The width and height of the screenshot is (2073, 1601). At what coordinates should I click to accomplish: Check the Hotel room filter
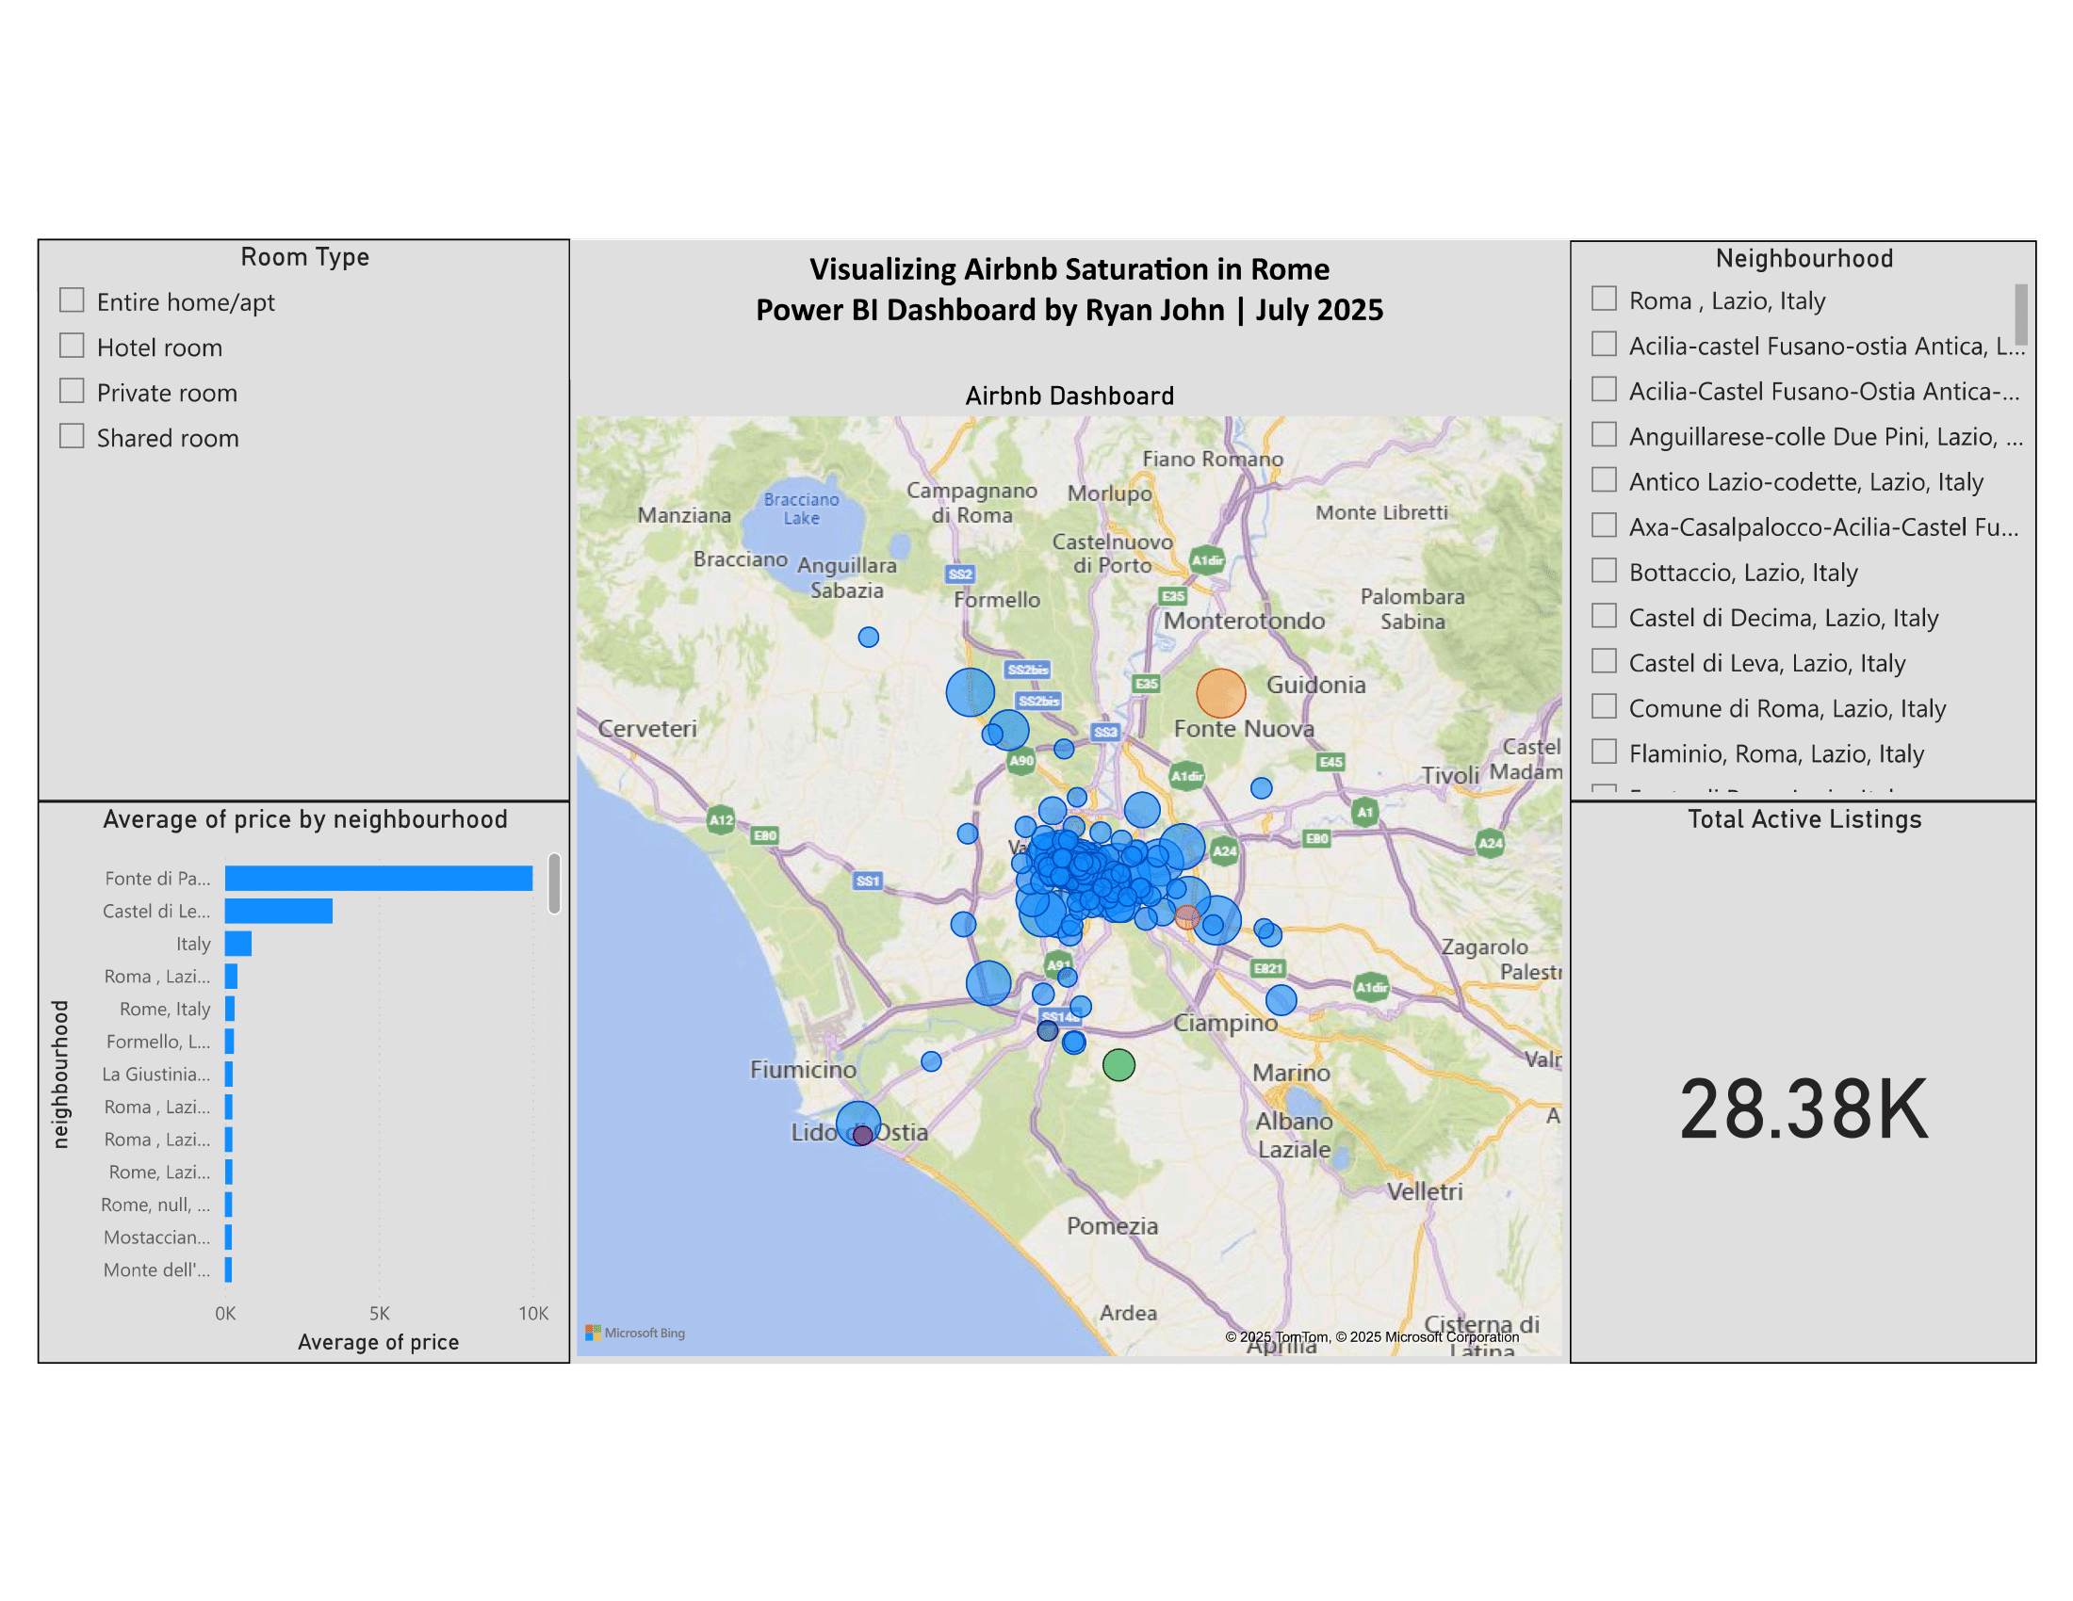pyautogui.click(x=72, y=346)
